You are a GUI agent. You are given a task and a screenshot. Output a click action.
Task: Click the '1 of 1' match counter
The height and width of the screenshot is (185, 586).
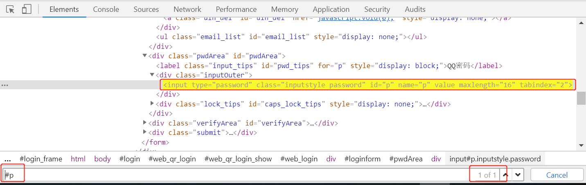(x=487, y=175)
